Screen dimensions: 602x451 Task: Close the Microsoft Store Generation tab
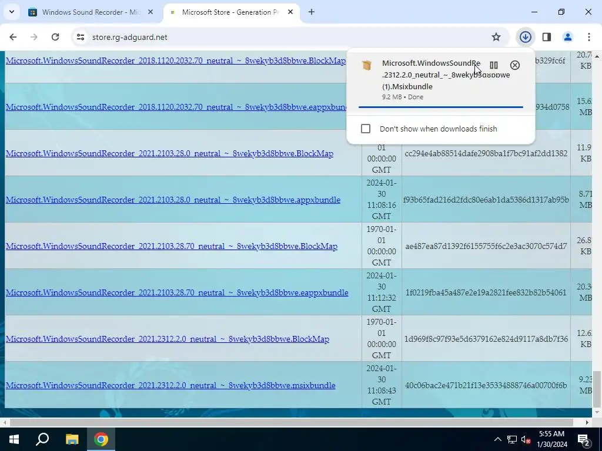pyautogui.click(x=290, y=12)
